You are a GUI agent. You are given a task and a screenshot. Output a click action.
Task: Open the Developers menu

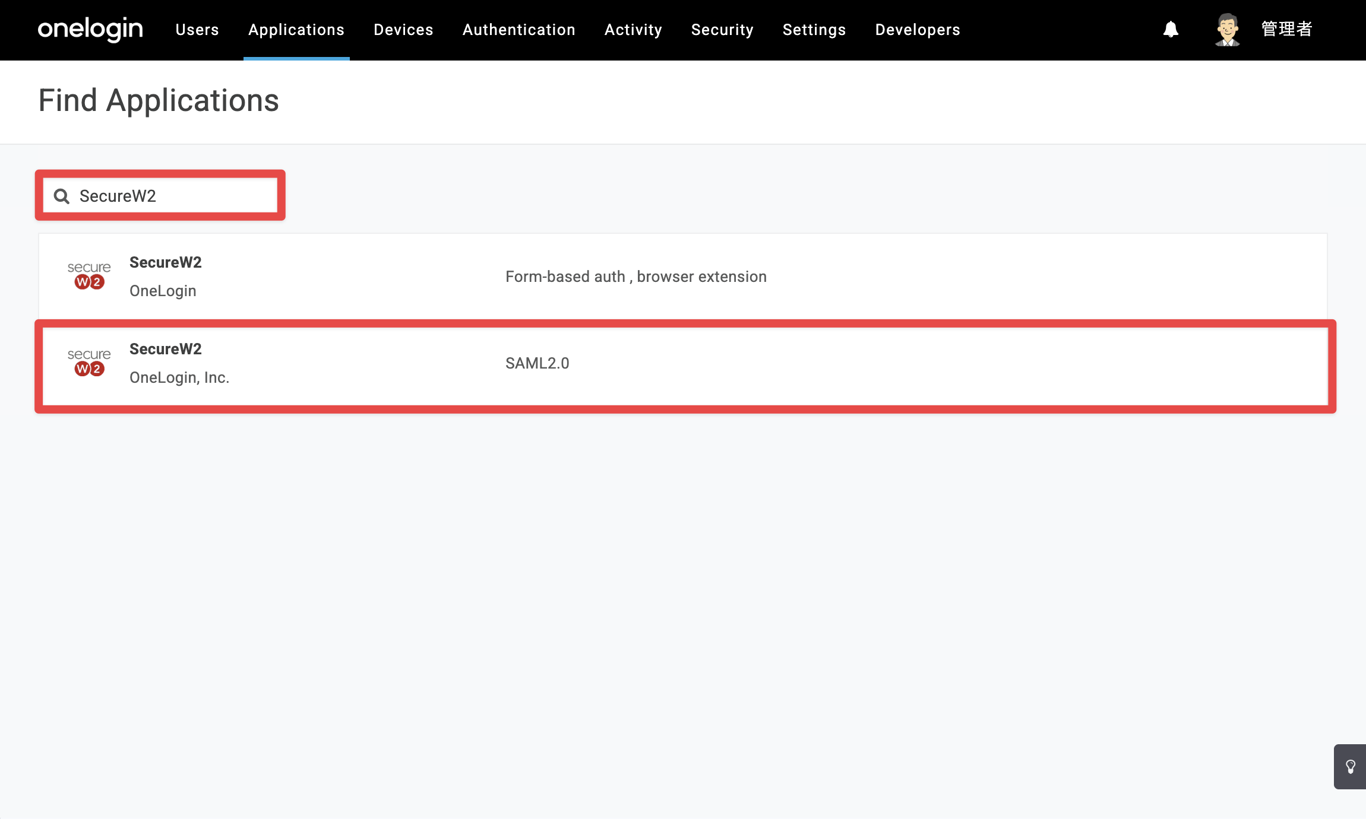[918, 30]
